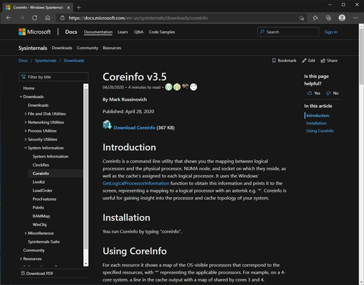Jump to Using CoreInfo section link
This screenshot has height=285, width=364.
pos(320,131)
